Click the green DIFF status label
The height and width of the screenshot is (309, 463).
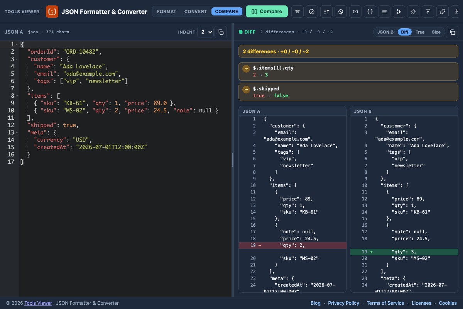point(247,32)
